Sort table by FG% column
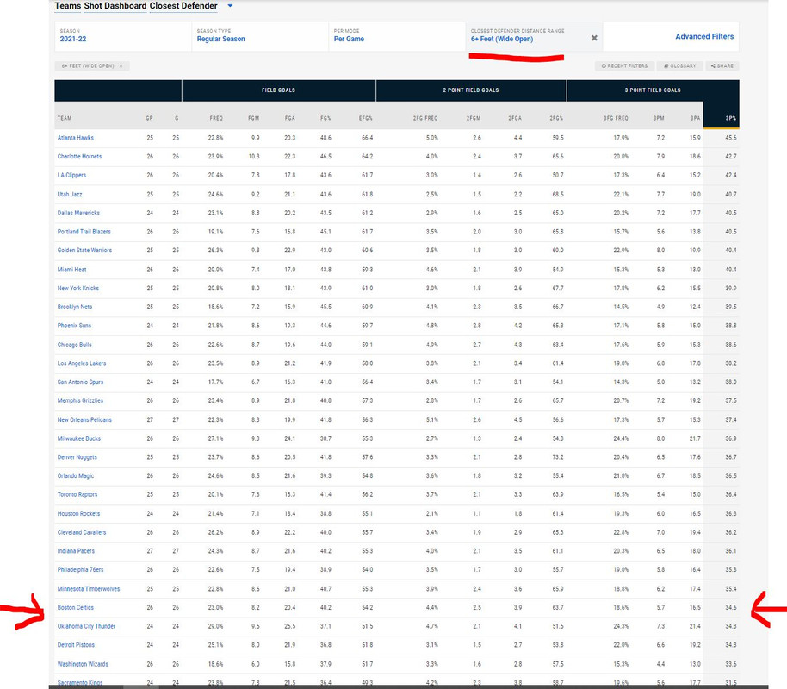The height and width of the screenshot is (689, 787). (325, 119)
